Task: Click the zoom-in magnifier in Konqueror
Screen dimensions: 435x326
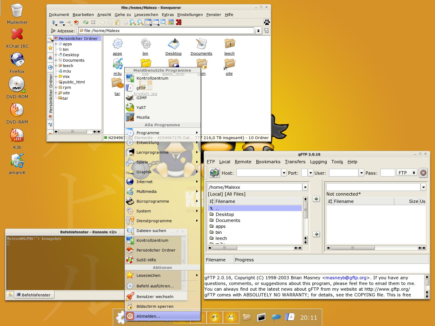Action: 133,23
